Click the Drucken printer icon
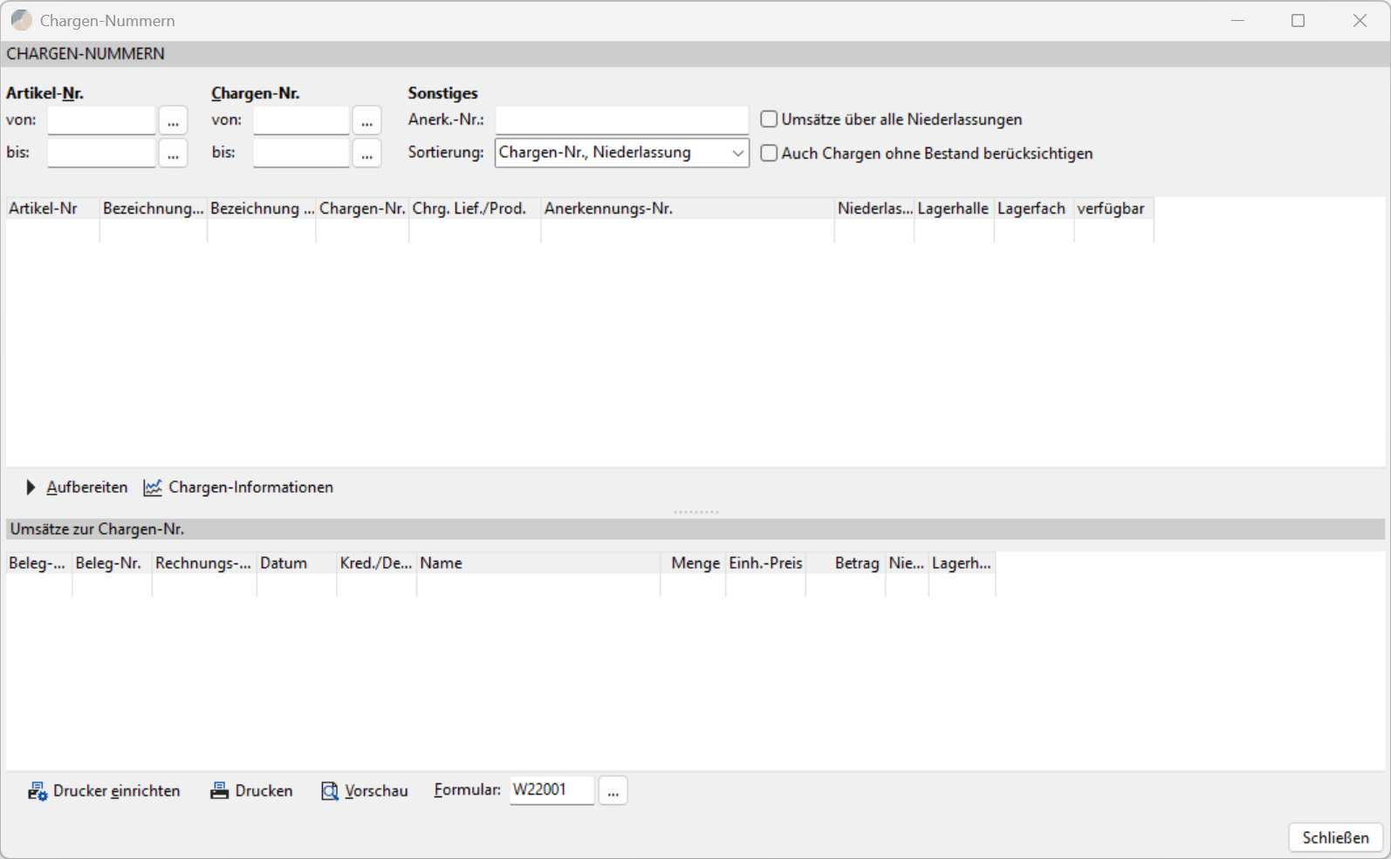 coord(219,791)
